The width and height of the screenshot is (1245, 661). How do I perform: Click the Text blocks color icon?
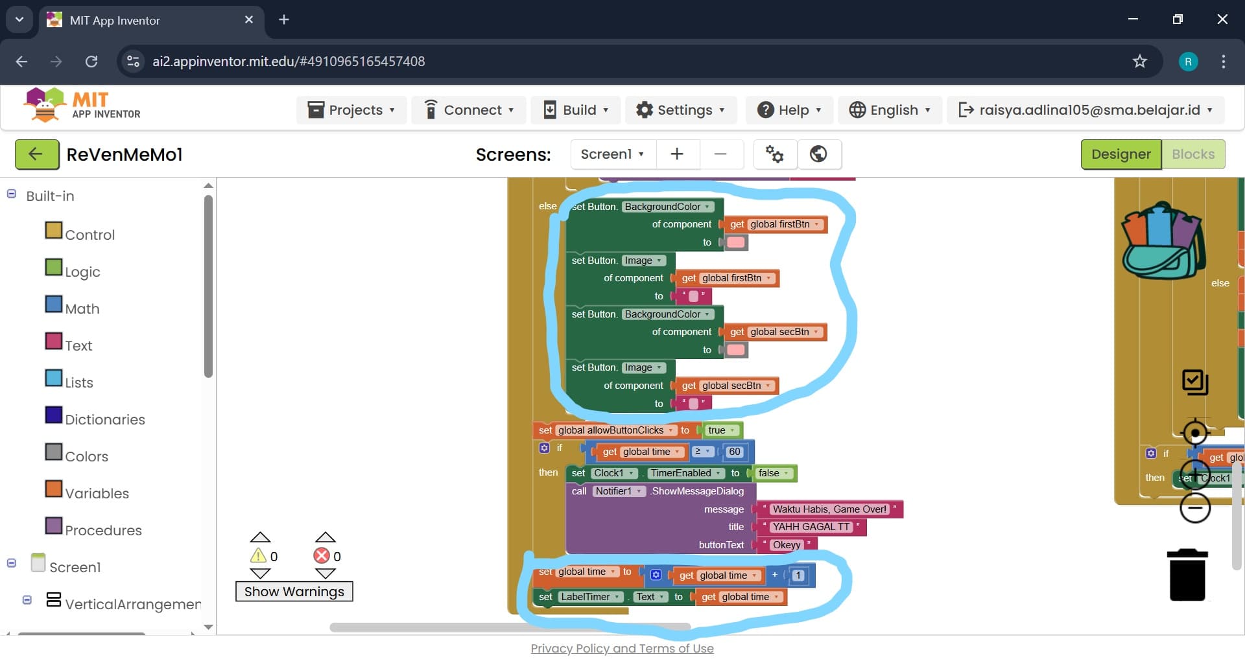point(54,341)
